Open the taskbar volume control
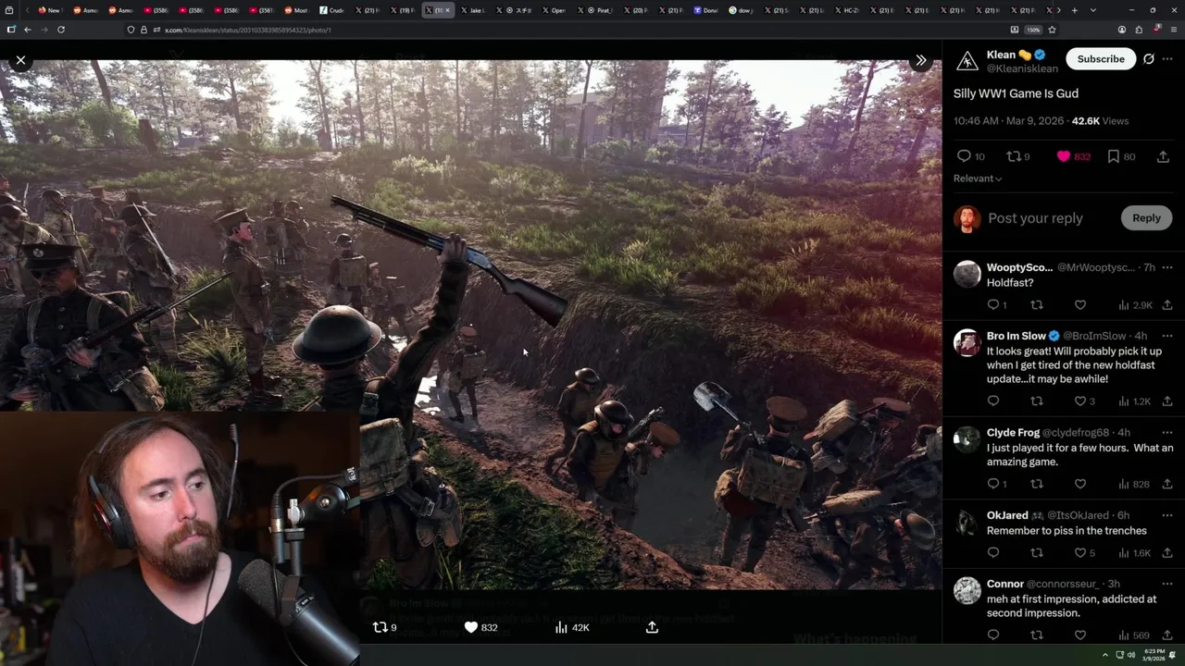 pyautogui.click(x=1130, y=655)
